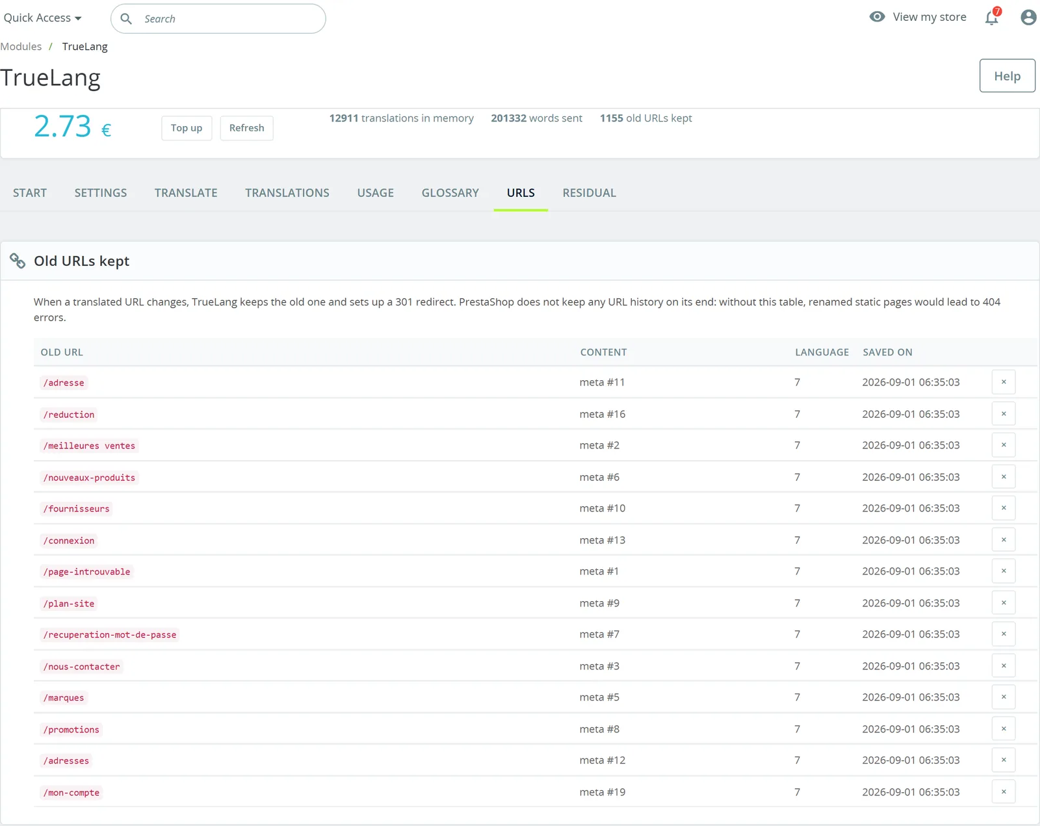1040x826 pixels.
Task: Select the URLS tab
Action: [x=521, y=193]
